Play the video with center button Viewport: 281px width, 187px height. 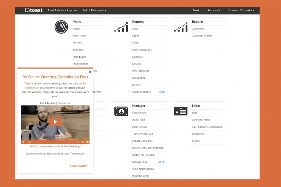coord(55,122)
